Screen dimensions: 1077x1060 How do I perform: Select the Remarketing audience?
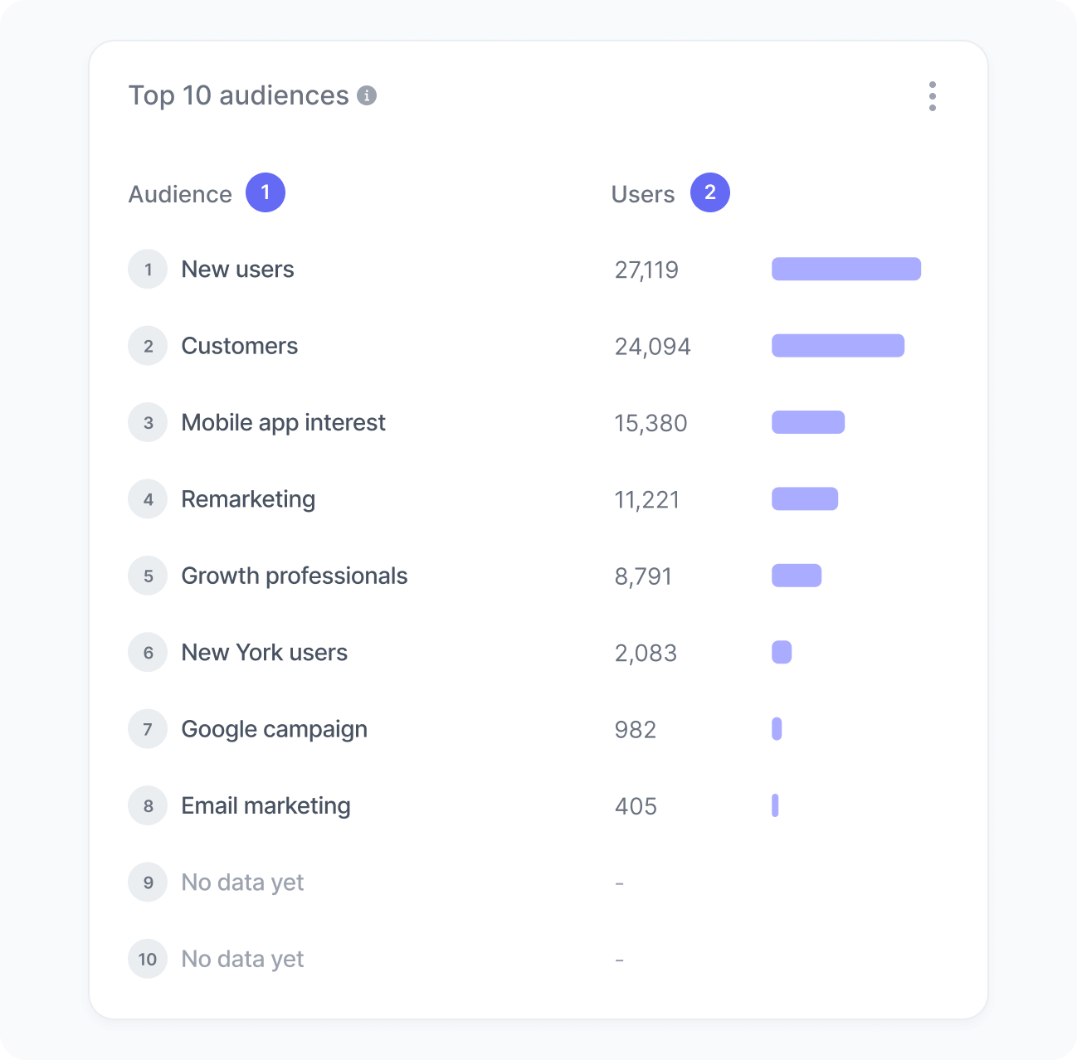(248, 499)
